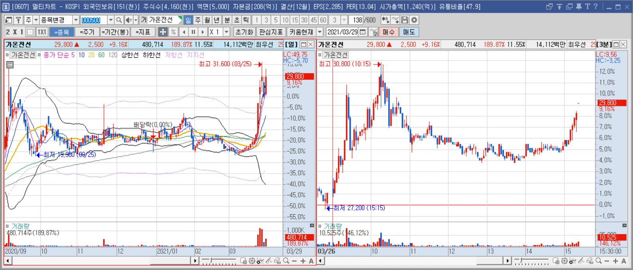Click plus zoom-in under left chart
The width and height of the screenshot is (633, 270).
pos(303,261)
